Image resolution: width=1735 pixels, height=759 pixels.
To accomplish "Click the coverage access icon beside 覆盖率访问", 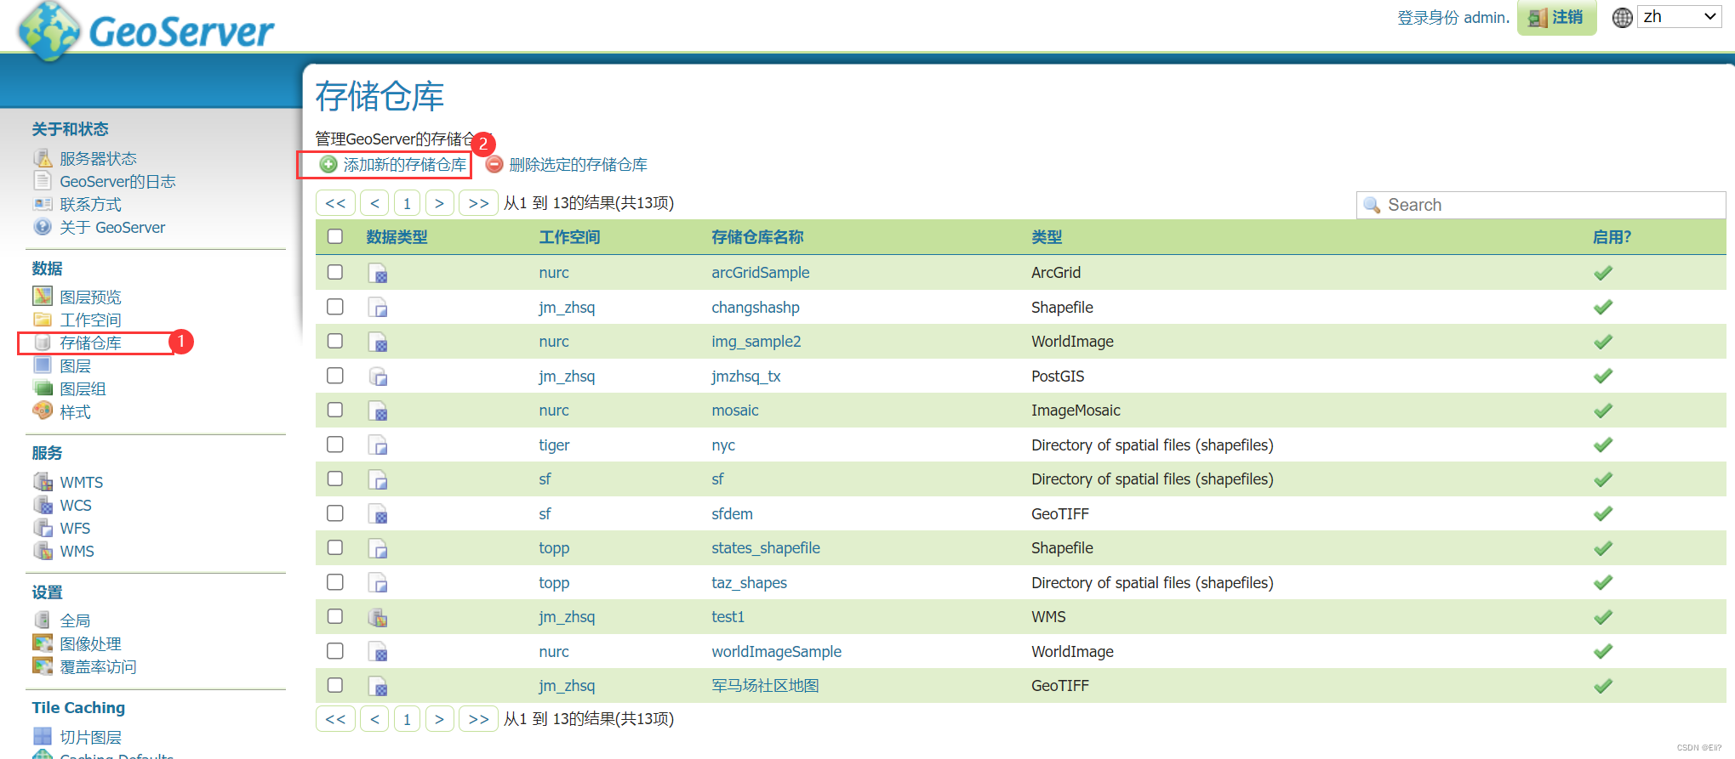I will click(x=43, y=666).
